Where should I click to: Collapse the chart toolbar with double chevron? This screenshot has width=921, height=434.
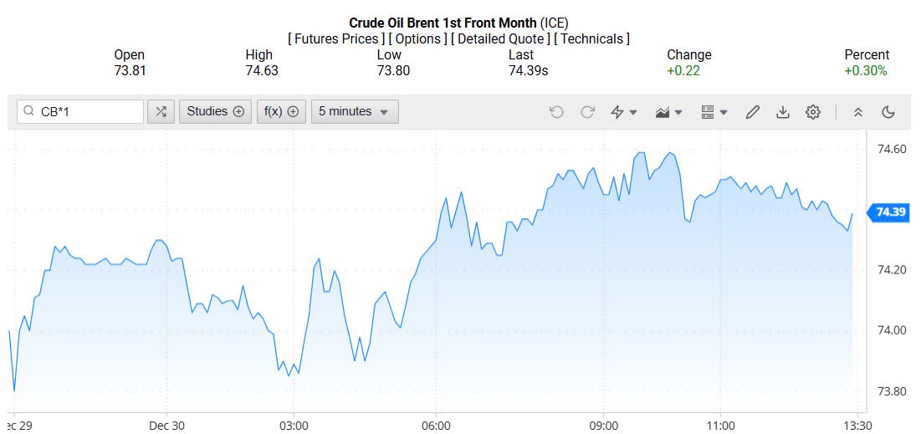point(857,112)
